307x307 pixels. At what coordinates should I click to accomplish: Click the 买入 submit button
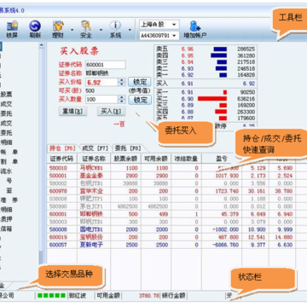point(111,111)
